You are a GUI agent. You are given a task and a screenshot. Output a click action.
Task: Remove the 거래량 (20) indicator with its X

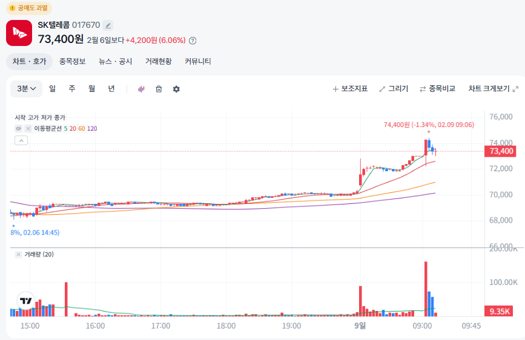click(x=18, y=254)
